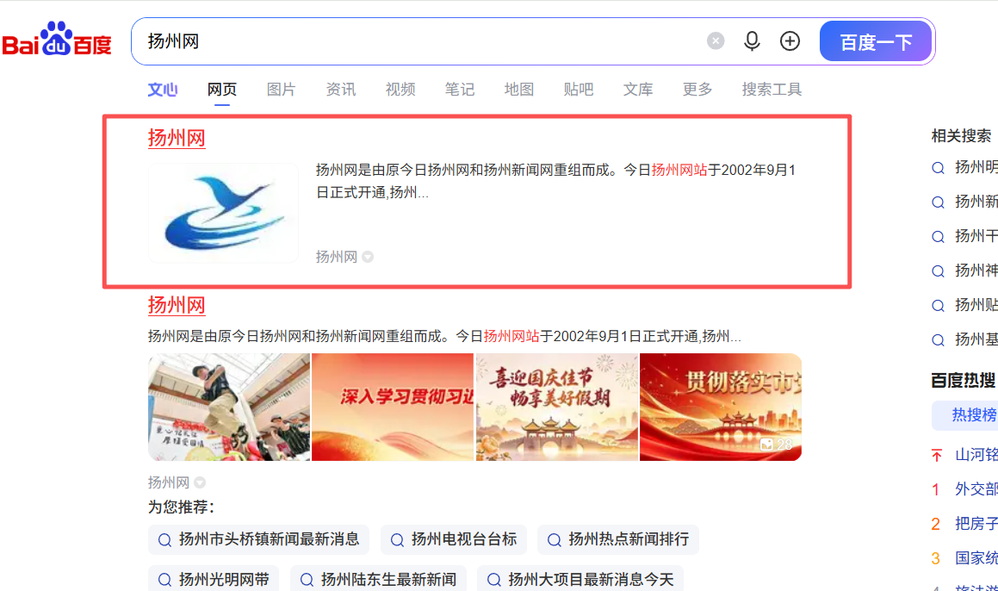Click the 百度热搜 heading
The image size is (998, 591).
coord(964,381)
